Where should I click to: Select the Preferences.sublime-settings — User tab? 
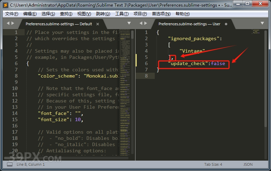click(189, 24)
